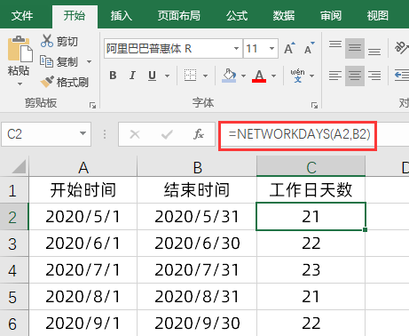The image size is (409, 336).
Task: Confirm formula entry with checkmark icon
Action: 167,135
